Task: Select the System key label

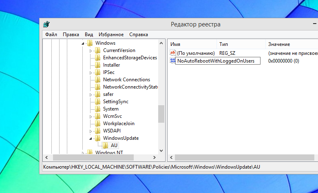Action: [111, 109]
